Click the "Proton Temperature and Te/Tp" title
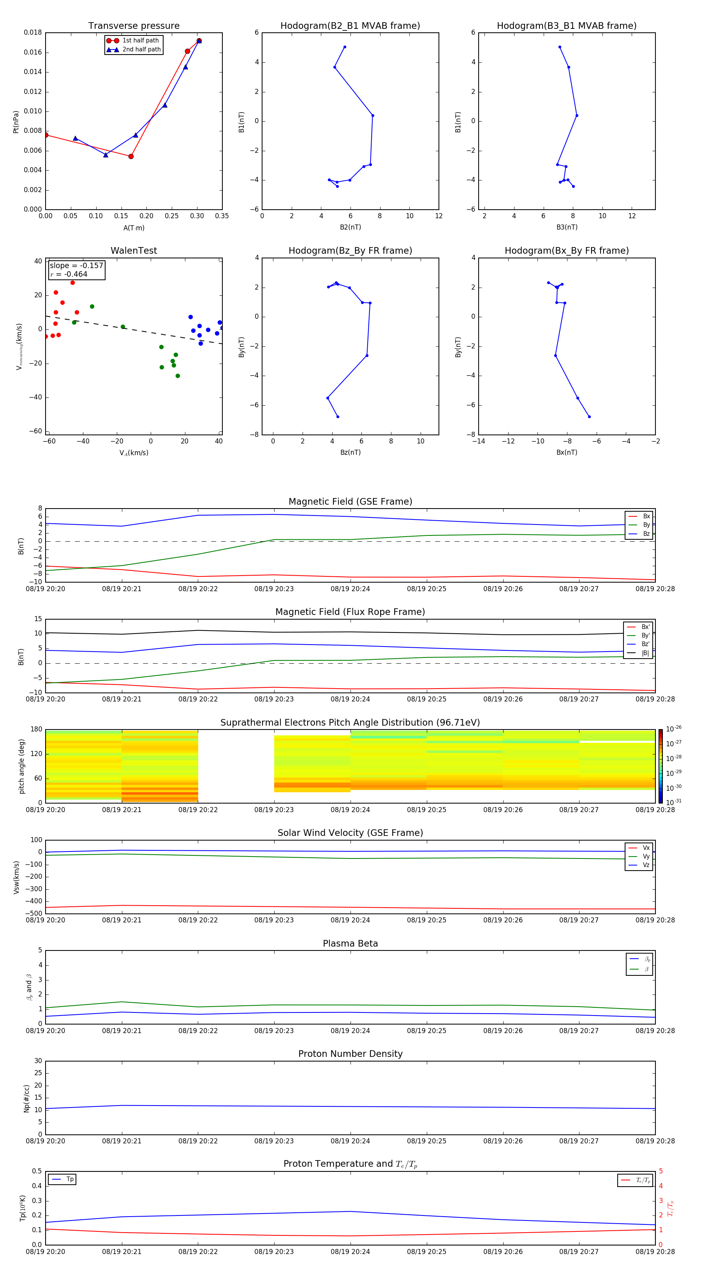The height and width of the screenshot is (1286, 701). click(x=350, y=1164)
